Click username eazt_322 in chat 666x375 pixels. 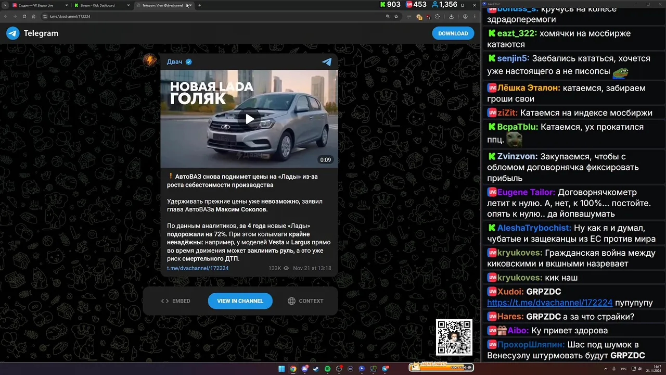[x=517, y=33]
